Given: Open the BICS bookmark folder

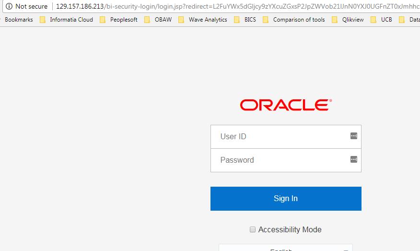Looking at the screenshot, I should [245, 20].
